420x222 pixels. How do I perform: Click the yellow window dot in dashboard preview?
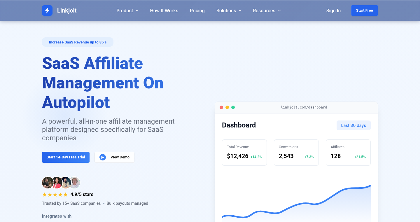click(x=227, y=107)
